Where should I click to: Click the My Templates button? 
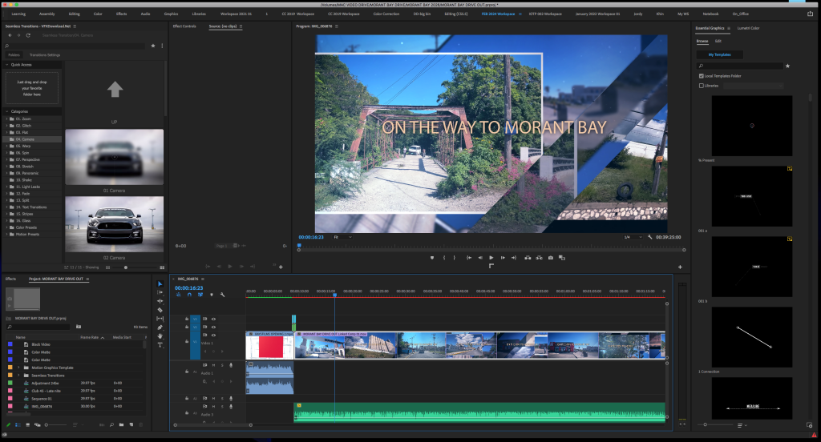coord(719,54)
